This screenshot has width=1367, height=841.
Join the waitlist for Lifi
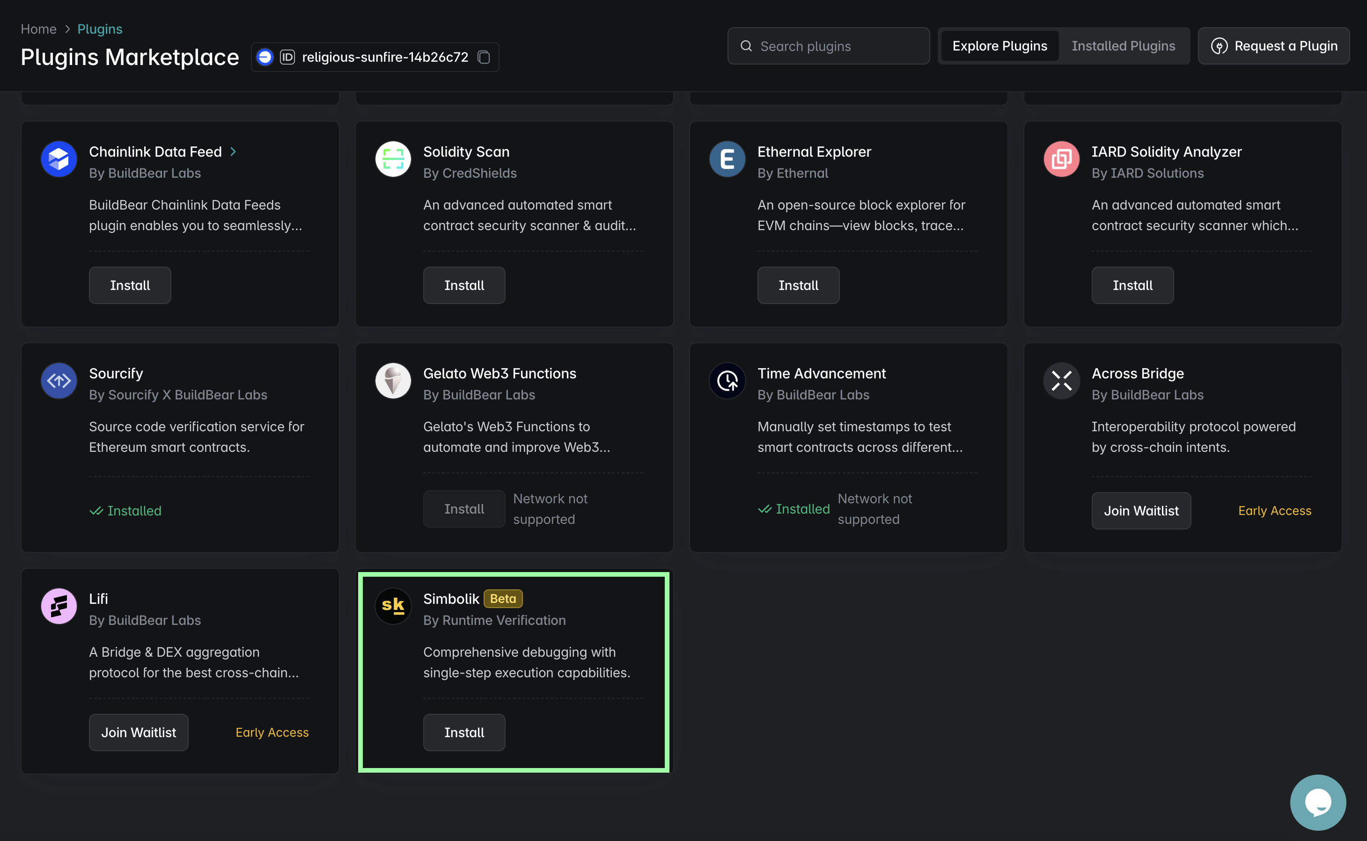click(x=139, y=732)
